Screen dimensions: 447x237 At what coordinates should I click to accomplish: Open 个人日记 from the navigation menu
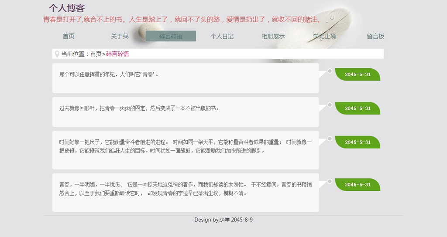click(x=222, y=36)
